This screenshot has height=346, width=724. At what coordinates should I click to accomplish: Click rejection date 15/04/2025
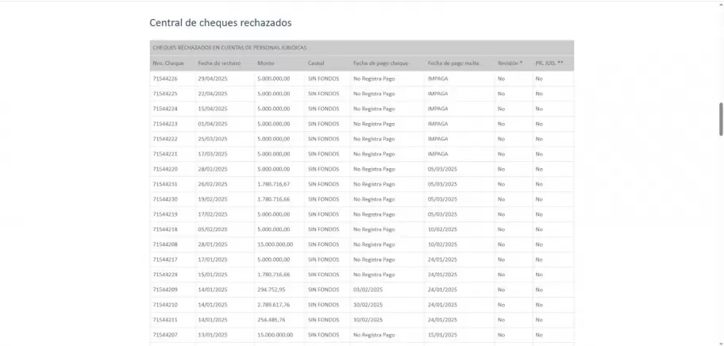click(213, 109)
